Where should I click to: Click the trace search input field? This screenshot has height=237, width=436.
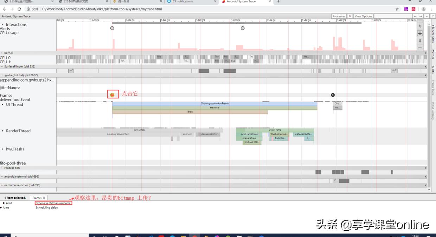click(393, 16)
